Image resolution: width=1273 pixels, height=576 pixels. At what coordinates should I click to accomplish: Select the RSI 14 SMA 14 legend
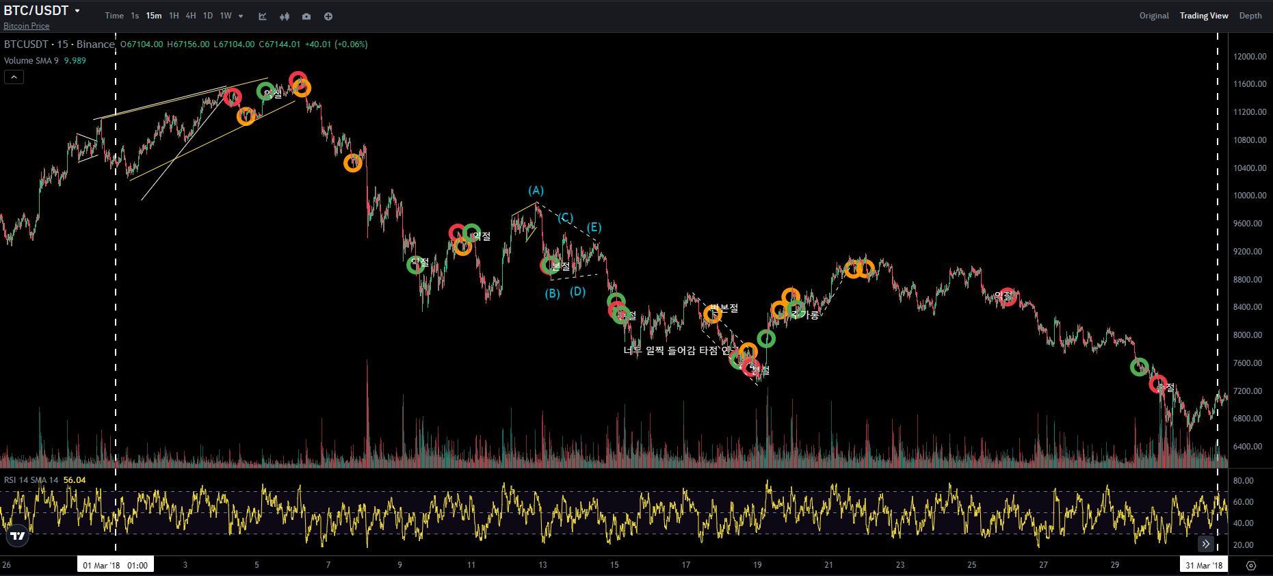[x=31, y=480]
